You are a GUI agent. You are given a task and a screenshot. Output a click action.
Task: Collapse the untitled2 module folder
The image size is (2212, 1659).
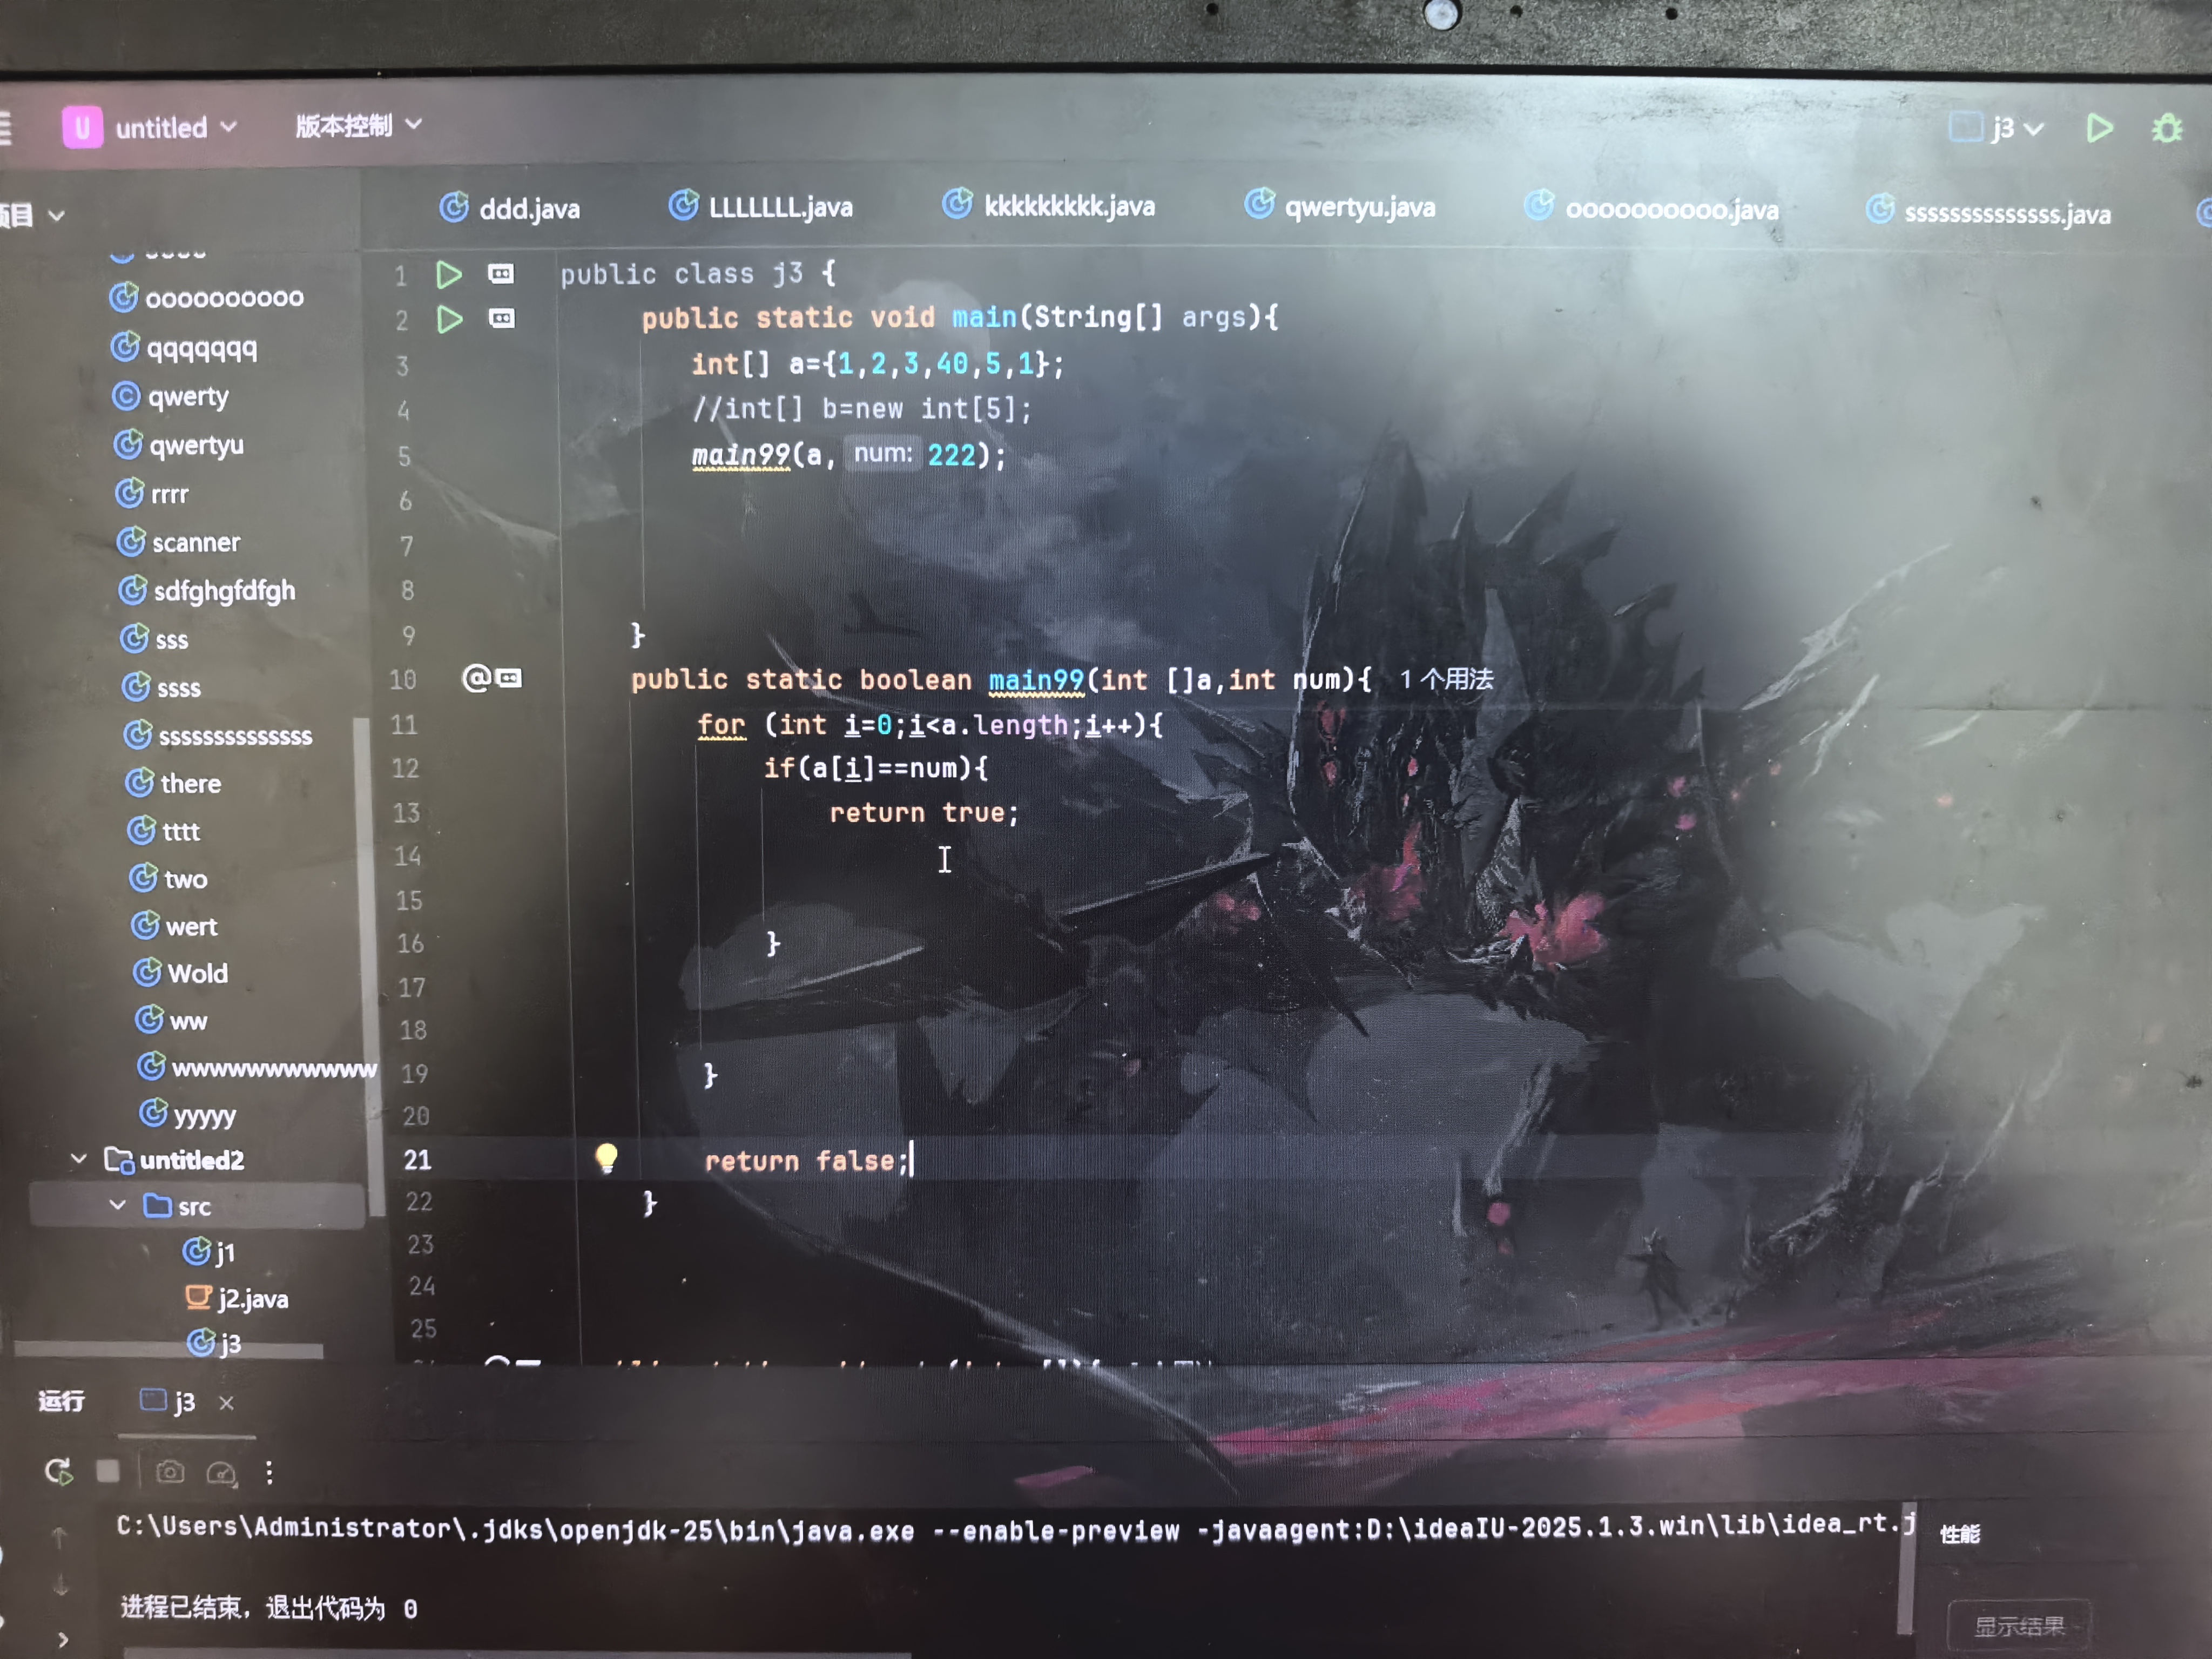(79, 1159)
